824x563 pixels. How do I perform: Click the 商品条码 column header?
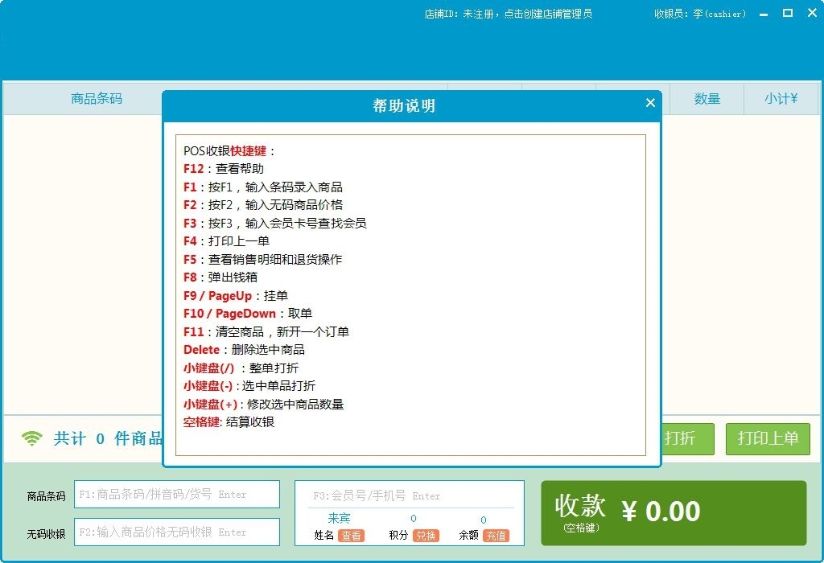click(x=97, y=98)
